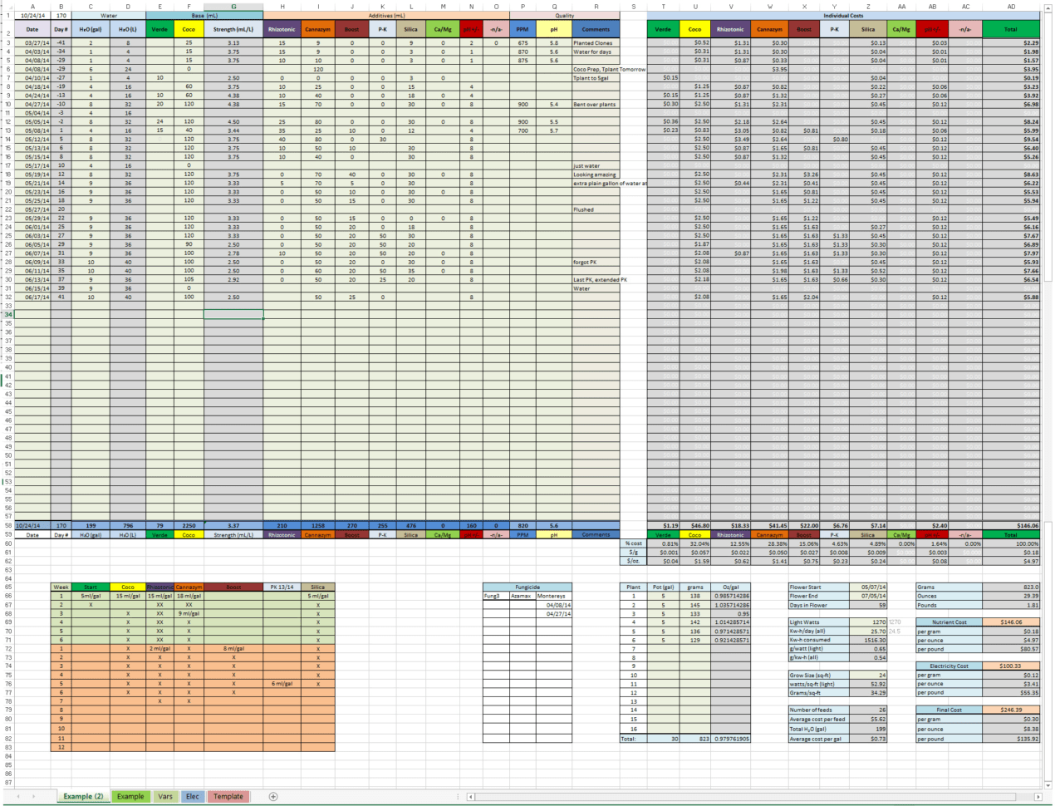Click the Last PK, extended PK comment

596,279
